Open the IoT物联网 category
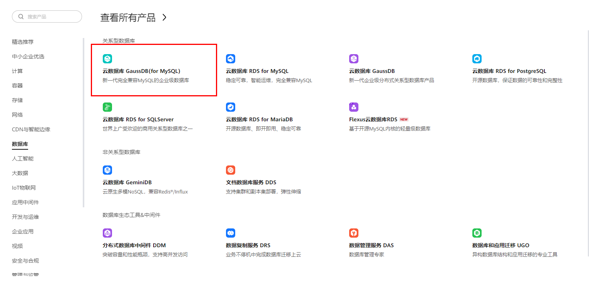 24,188
